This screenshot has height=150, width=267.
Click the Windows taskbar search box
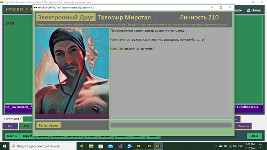(43, 146)
